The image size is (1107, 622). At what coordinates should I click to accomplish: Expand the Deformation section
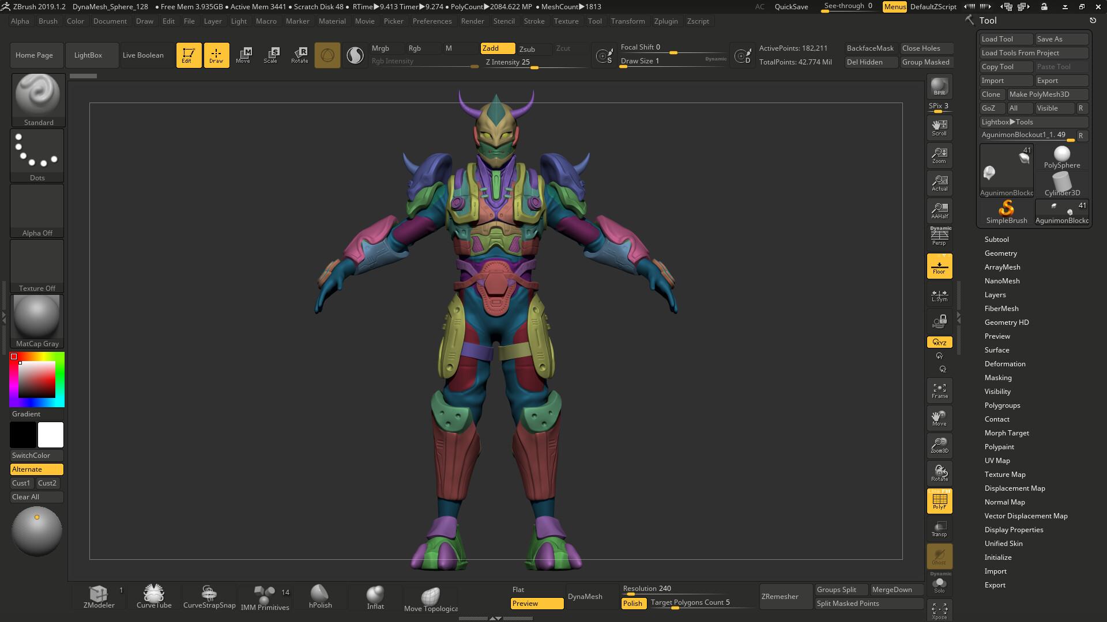pyautogui.click(x=1005, y=364)
